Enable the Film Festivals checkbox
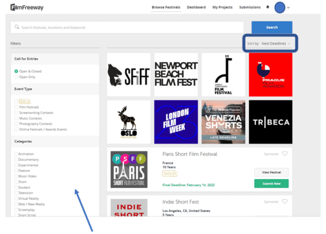The image size is (326, 234). click(16, 107)
